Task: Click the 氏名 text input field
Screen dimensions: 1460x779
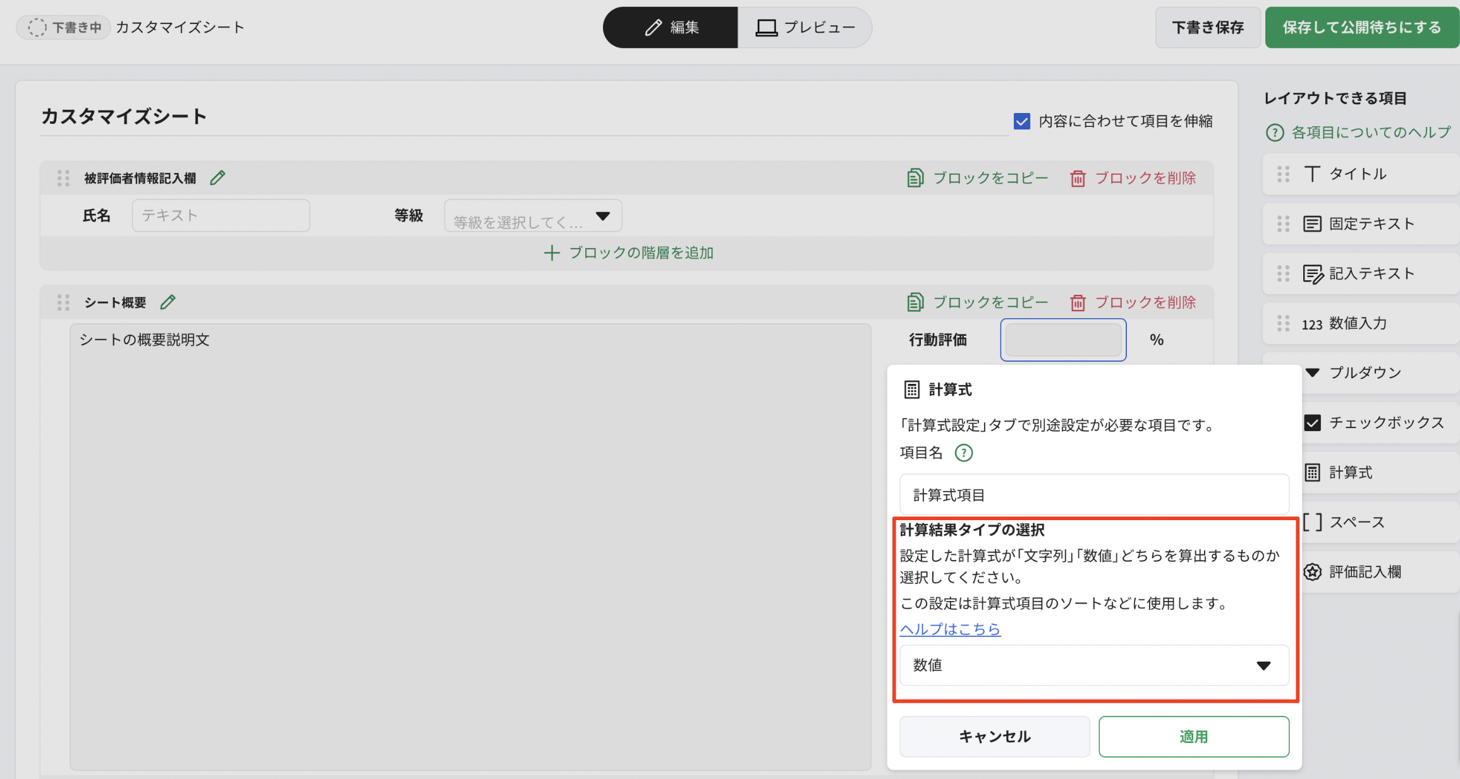Action: [x=221, y=216]
